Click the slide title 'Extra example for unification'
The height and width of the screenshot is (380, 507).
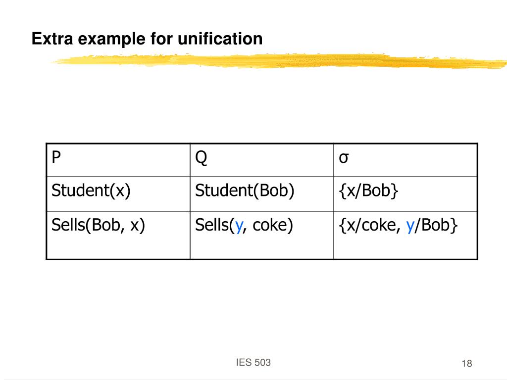click(147, 39)
